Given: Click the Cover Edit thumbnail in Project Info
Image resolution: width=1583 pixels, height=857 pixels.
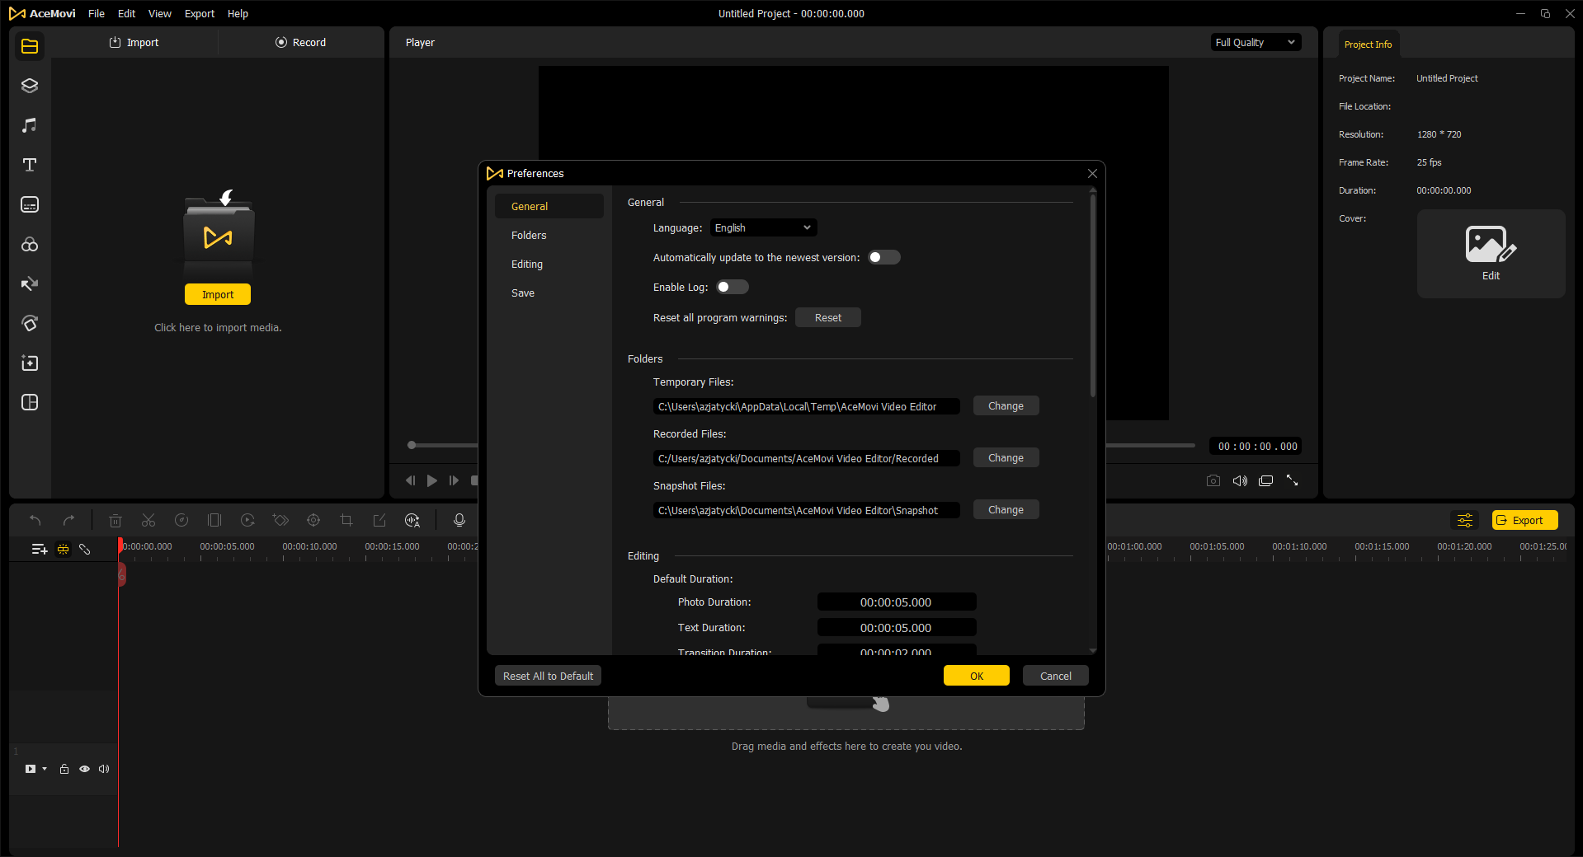Looking at the screenshot, I should tap(1491, 254).
